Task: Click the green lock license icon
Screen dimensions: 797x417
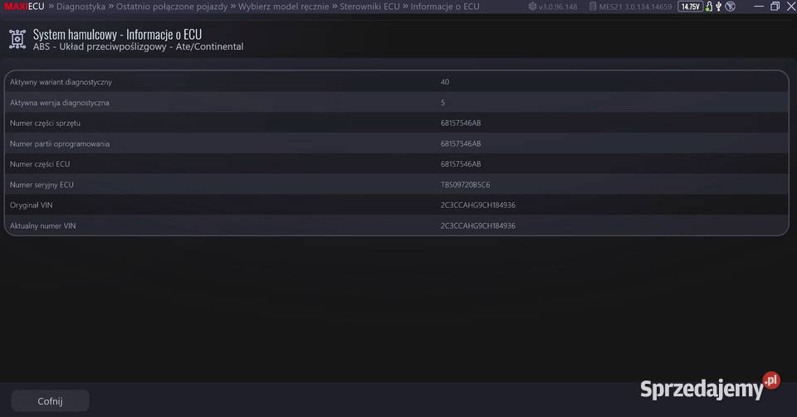Action: pyautogui.click(x=708, y=7)
